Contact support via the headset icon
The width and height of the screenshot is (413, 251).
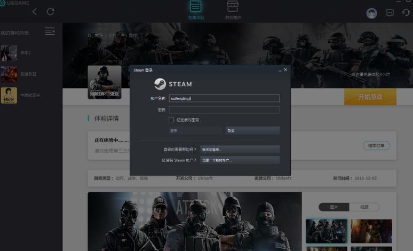click(406, 13)
